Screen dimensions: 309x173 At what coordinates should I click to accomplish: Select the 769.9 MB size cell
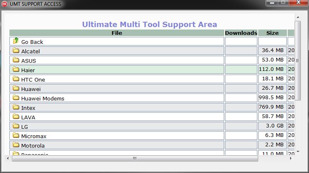click(273, 107)
